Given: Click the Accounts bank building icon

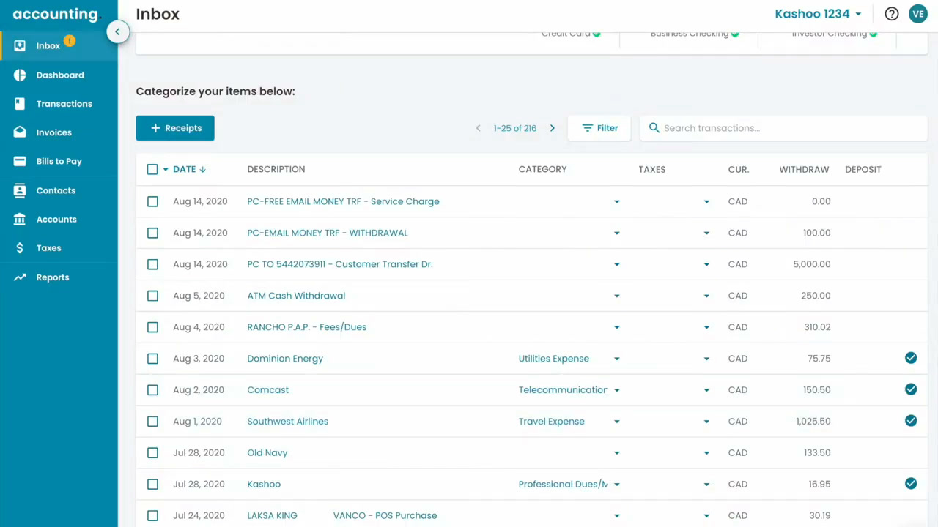Looking at the screenshot, I should [20, 219].
